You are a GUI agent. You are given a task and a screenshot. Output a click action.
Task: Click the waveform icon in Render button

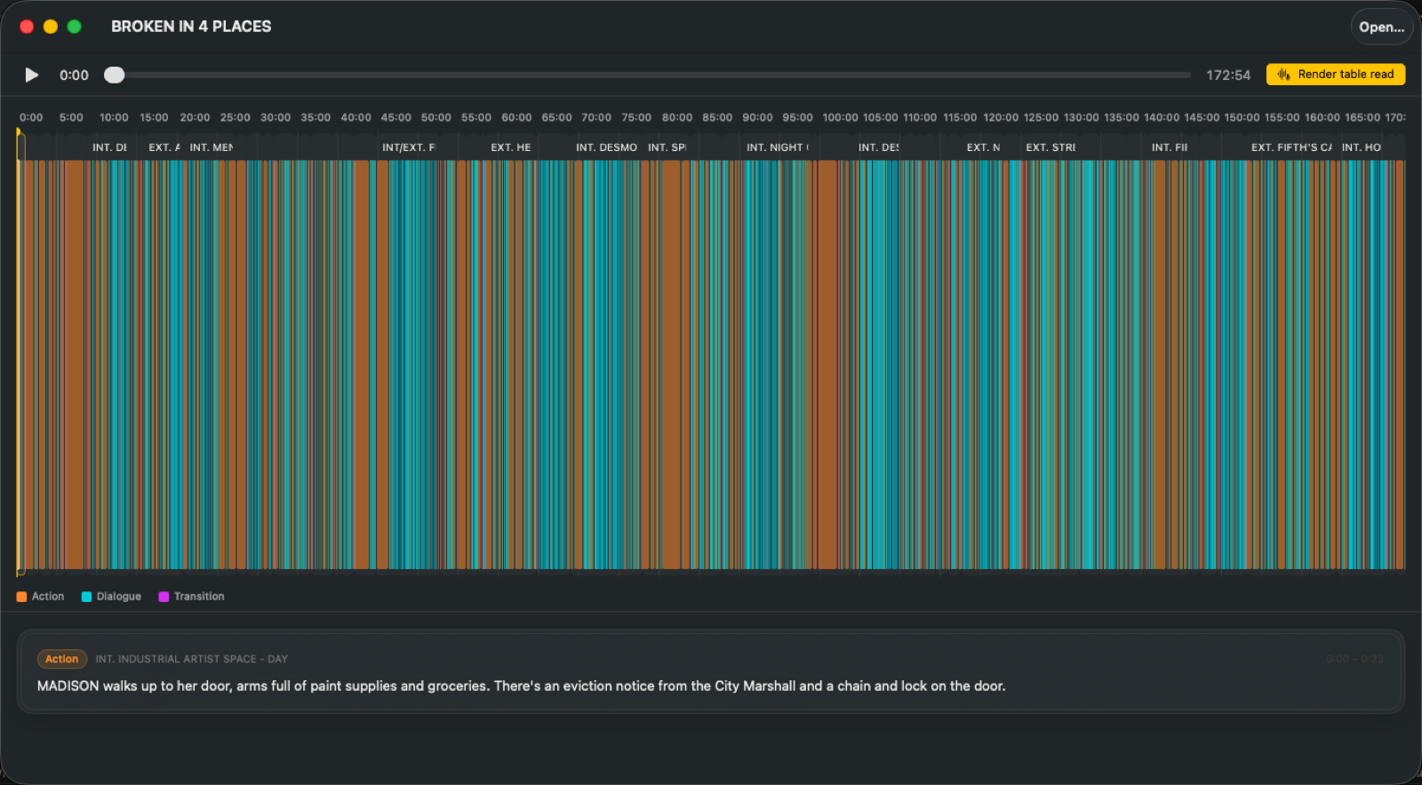point(1283,75)
